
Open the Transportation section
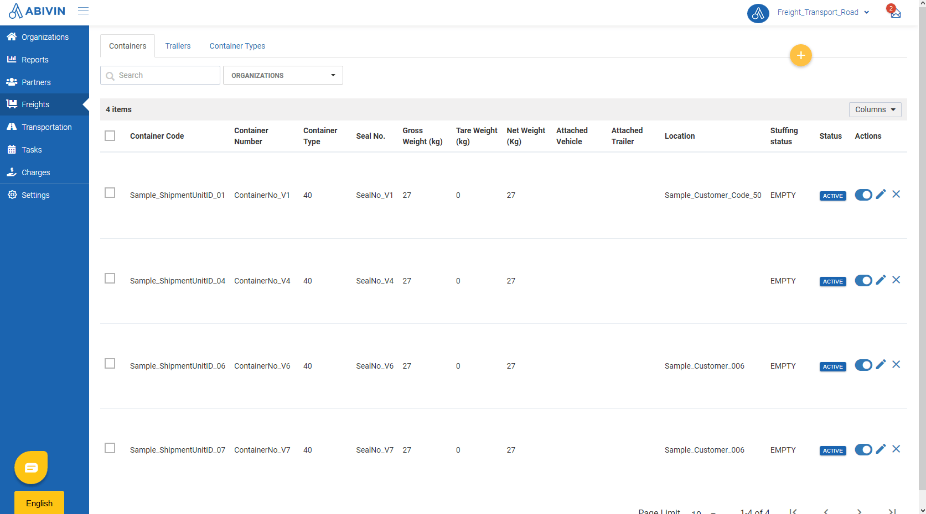(45, 127)
